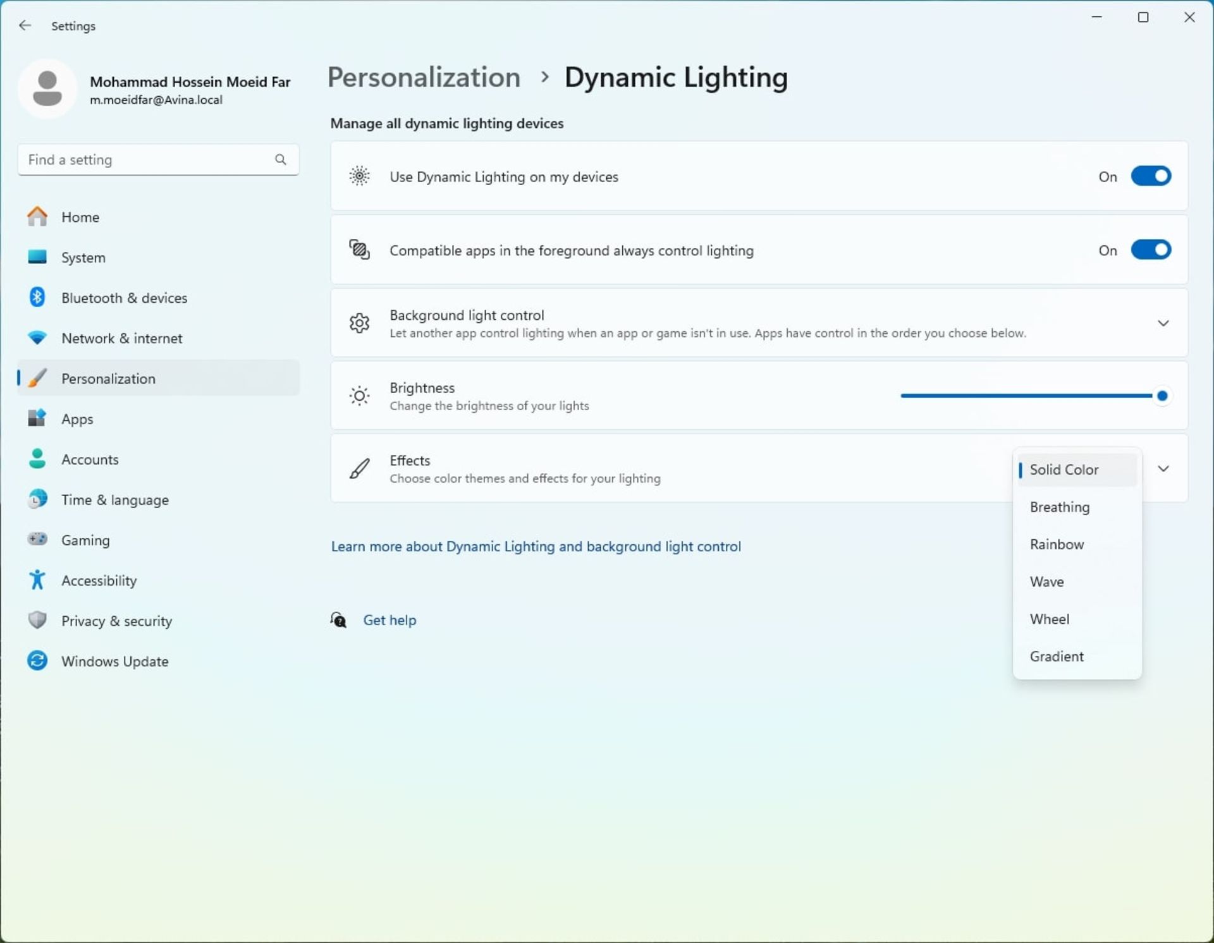Select Wheel effect from dropdown
The image size is (1214, 943).
pos(1077,619)
